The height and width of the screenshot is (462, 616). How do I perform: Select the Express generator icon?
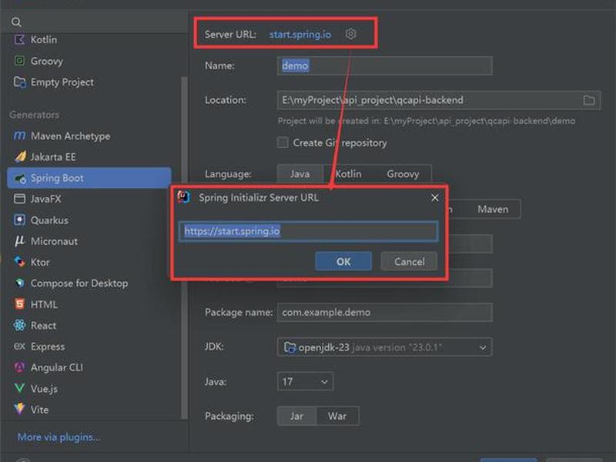pos(19,346)
